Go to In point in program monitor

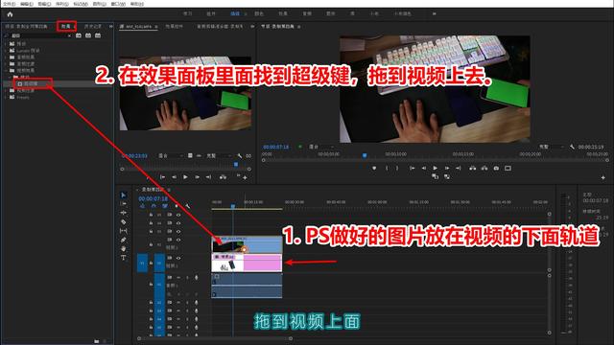point(412,168)
